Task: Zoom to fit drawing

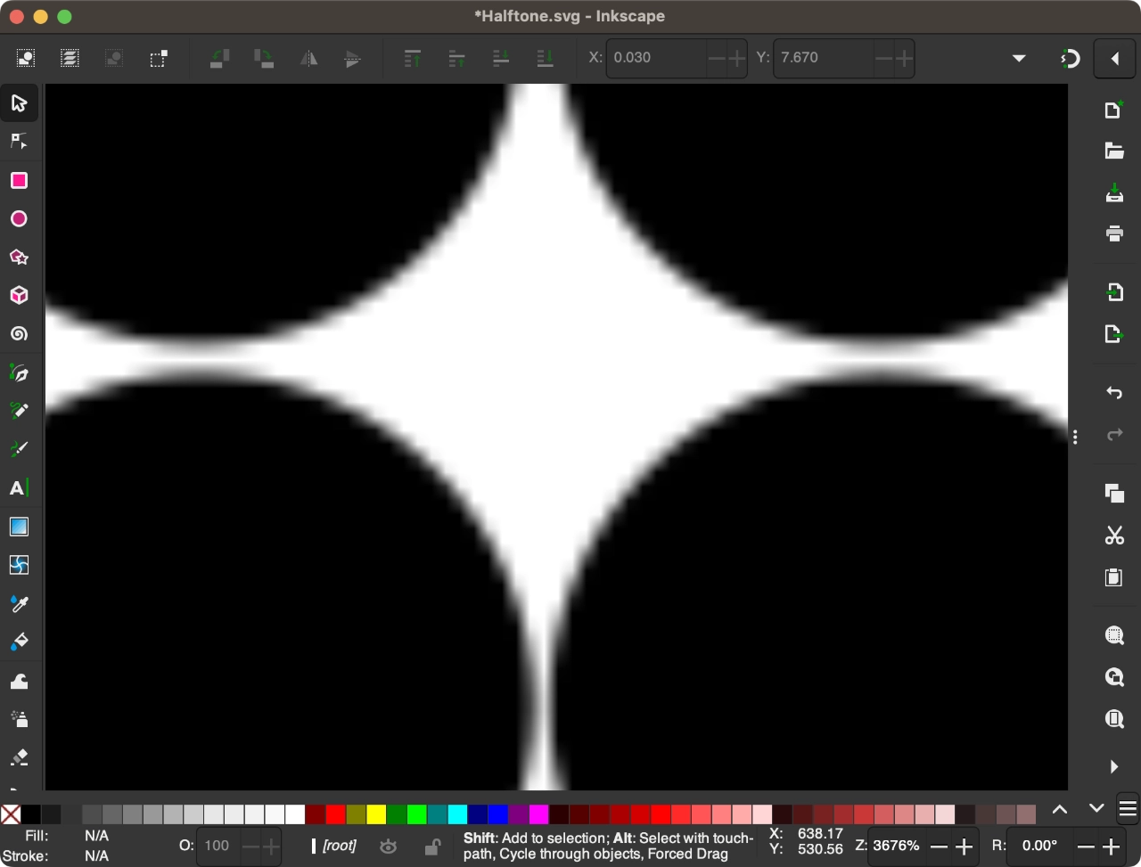Action: 1114,677
